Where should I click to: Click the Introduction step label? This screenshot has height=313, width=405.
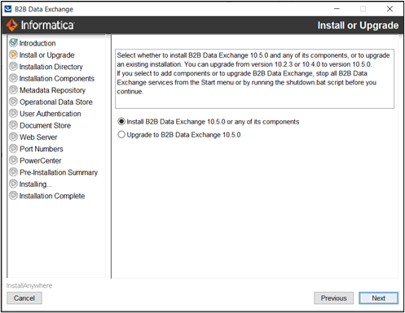click(37, 43)
